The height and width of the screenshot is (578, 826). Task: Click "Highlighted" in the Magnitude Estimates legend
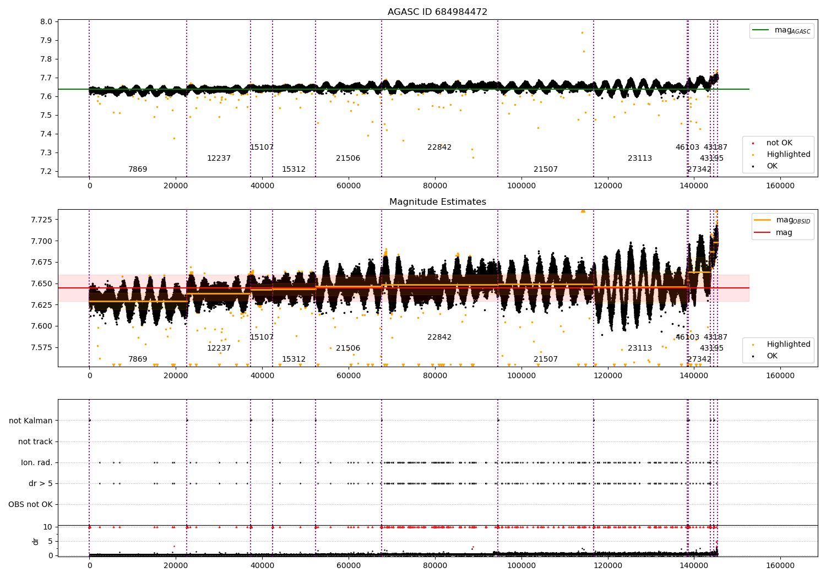pyautogui.click(x=788, y=345)
